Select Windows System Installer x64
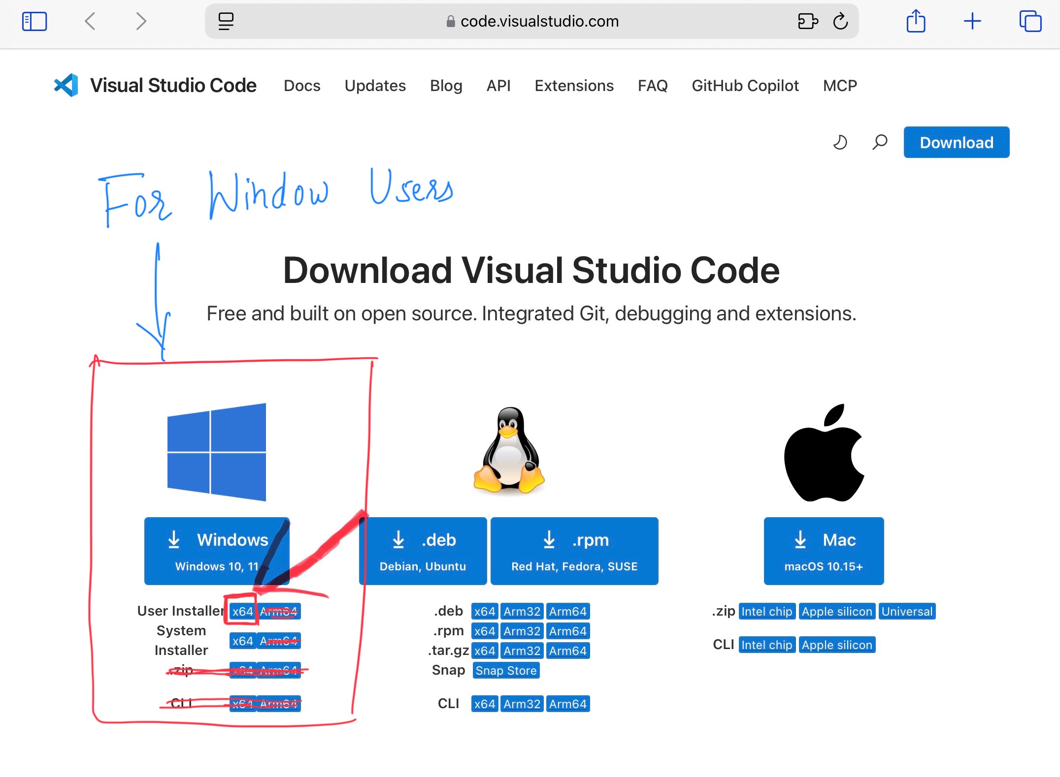 click(x=242, y=641)
